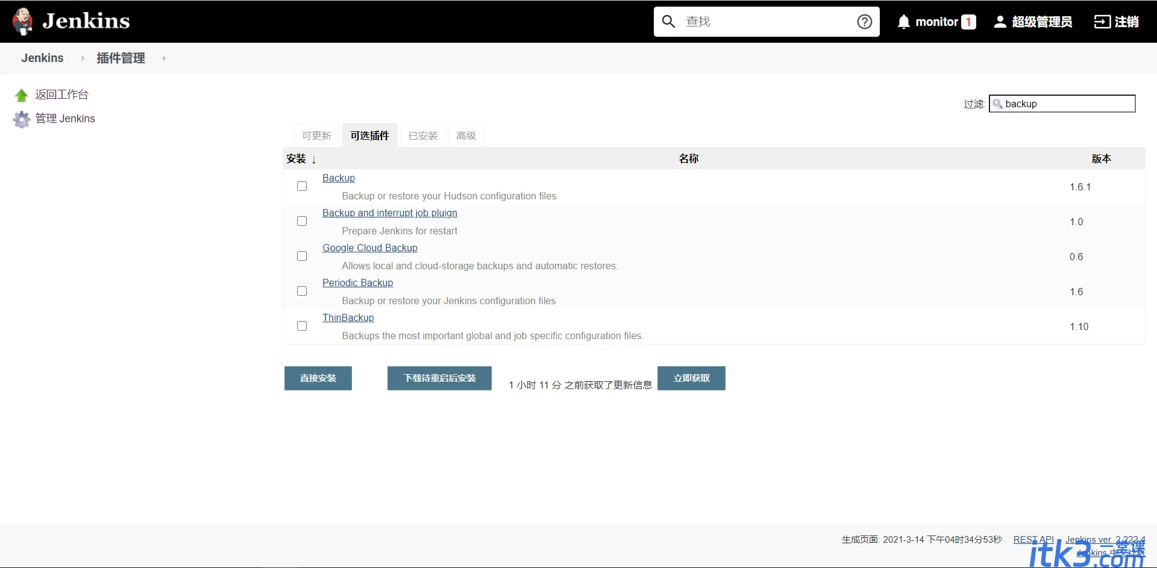Viewport: 1157px width, 568px height.
Task: Expand the breadcrumb arrow after Jenkins
Action: tap(83, 58)
